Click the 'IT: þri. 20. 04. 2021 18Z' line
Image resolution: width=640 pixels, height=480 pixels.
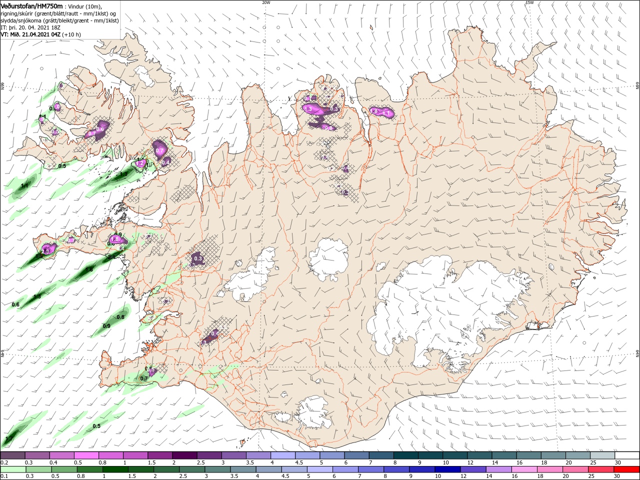pyautogui.click(x=30, y=27)
